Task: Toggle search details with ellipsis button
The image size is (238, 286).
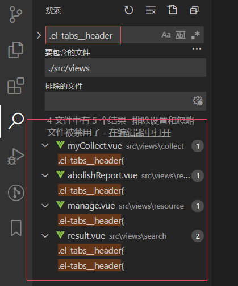Action: [x=197, y=49]
